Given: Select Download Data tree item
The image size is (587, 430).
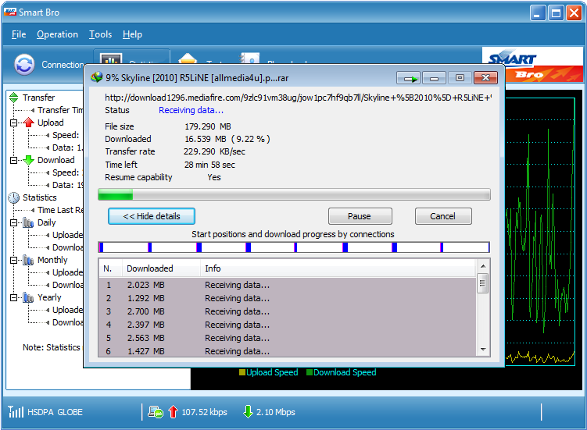Looking at the screenshot, I should [67, 185].
